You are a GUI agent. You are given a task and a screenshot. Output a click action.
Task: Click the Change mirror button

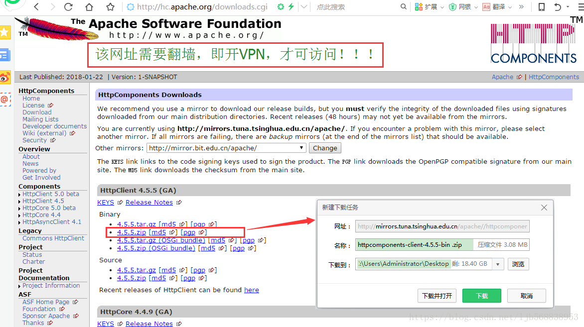coord(325,148)
